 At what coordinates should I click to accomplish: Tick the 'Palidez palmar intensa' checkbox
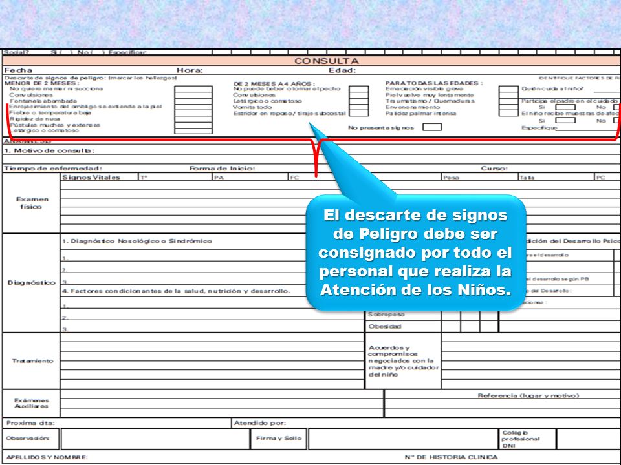[508, 113]
